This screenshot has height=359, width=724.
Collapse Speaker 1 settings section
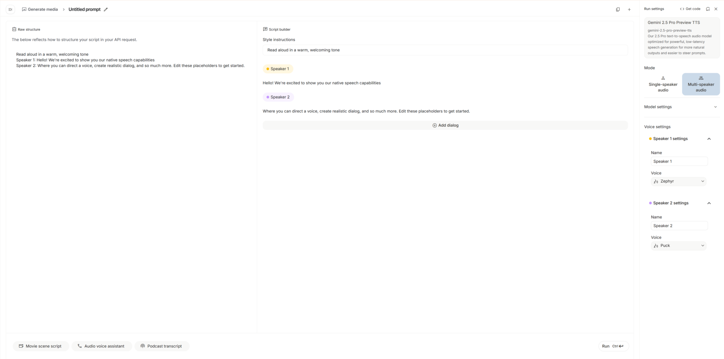pyautogui.click(x=709, y=139)
